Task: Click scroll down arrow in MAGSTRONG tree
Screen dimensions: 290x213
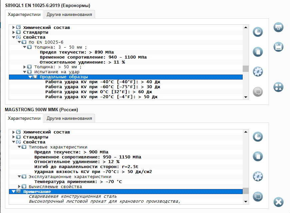Action: tap(246, 202)
